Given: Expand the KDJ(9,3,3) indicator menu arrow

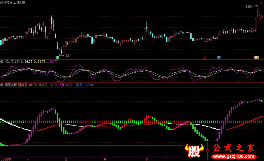Looking at the screenshot, I should pos(2,61).
